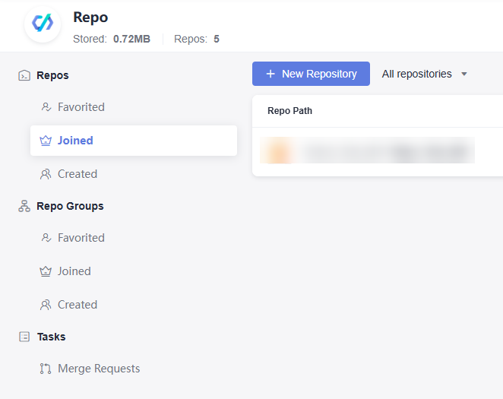Image resolution: width=503 pixels, height=399 pixels.
Task: Click the Favorited icon under Repos
Action: point(46,107)
